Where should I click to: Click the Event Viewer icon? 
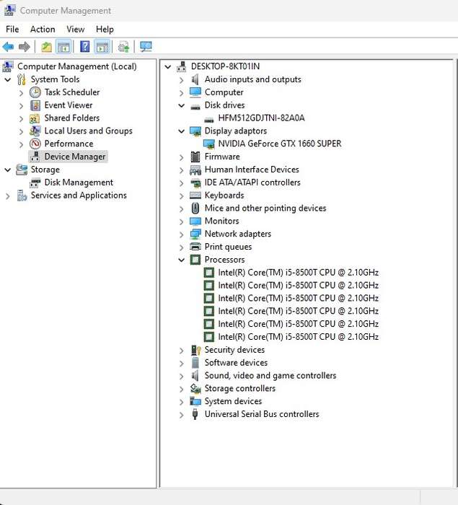point(35,105)
